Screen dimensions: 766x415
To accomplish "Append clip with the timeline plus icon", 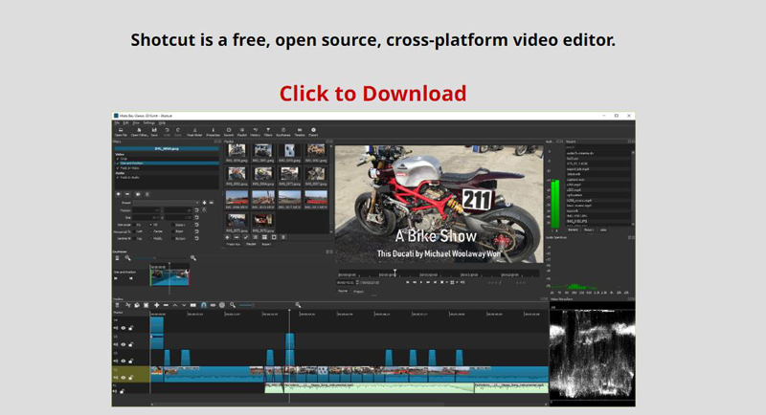I will click(x=157, y=305).
